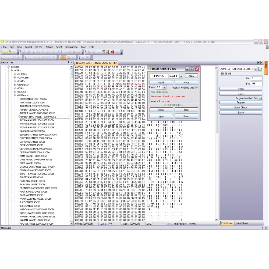
Task: Collapse the <CAR> tree node
Action: (12, 70)
